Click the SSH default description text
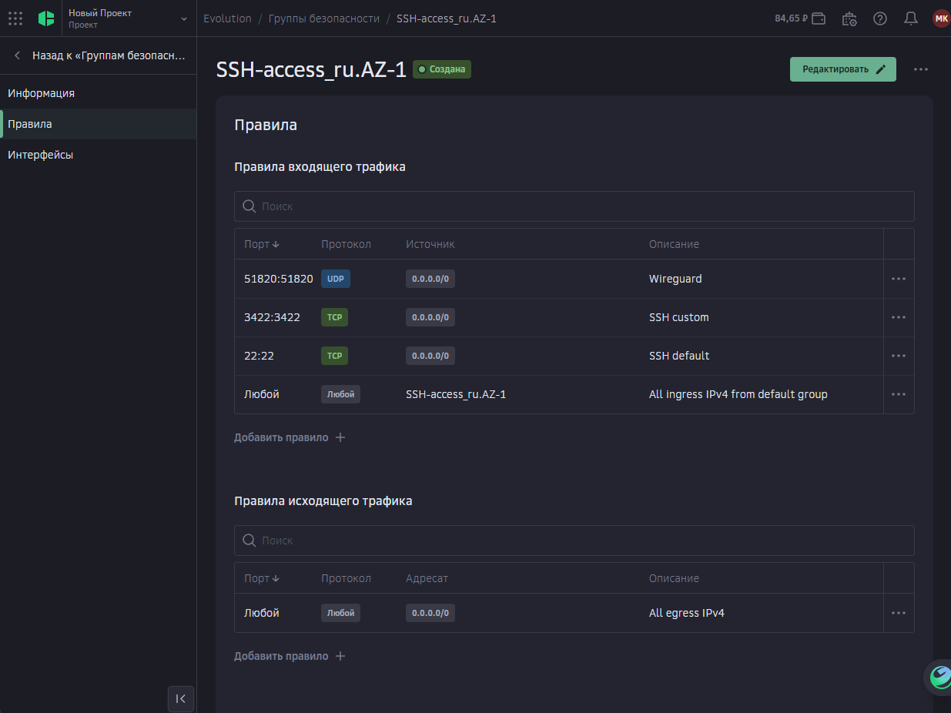 pyautogui.click(x=679, y=356)
